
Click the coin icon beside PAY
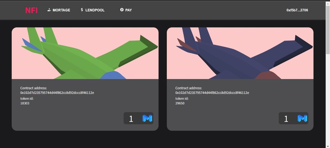pyautogui.click(x=122, y=10)
